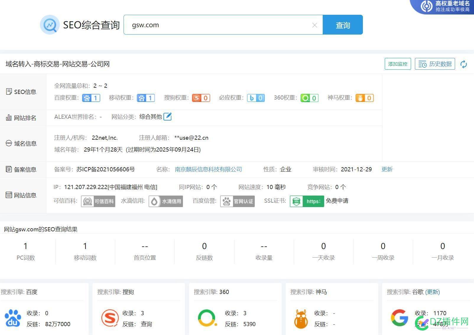Edit website category with the pencil icon
The image size is (474, 335).
(168, 117)
